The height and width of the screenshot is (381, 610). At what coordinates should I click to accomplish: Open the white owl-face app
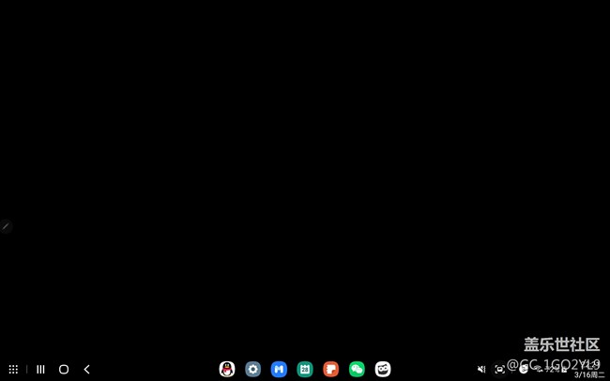pyautogui.click(x=383, y=369)
